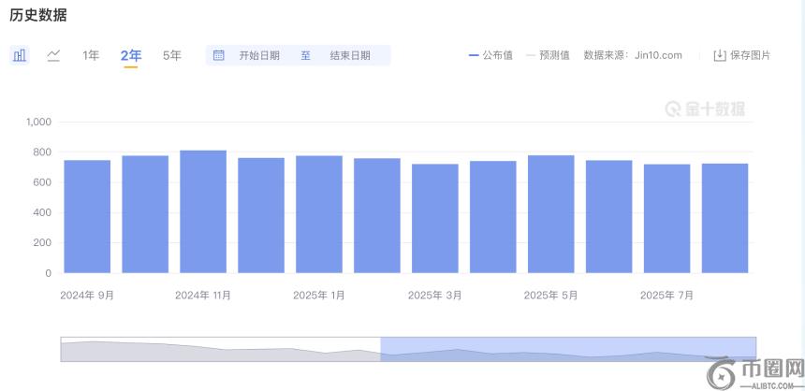Select the 1年 time range tab
Viewport: 805px width, 391px height.
(91, 55)
